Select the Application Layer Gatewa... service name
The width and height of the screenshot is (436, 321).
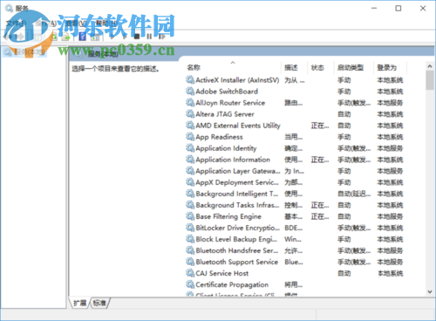click(238, 171)
